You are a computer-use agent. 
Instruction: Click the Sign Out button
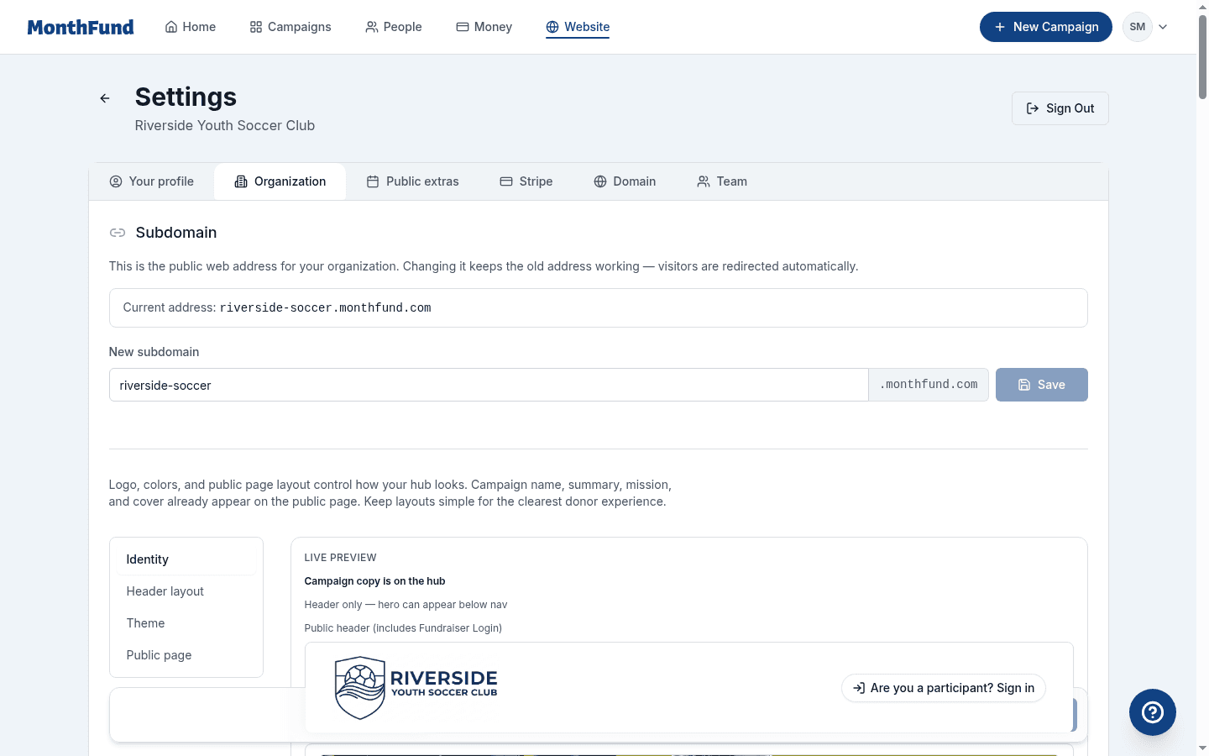click(1060, 108)
